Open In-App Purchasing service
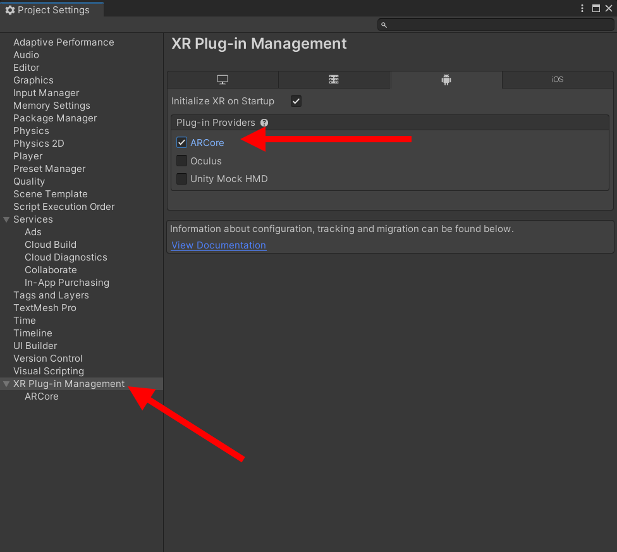Viewport: 617px width, 552px height. 67,283
